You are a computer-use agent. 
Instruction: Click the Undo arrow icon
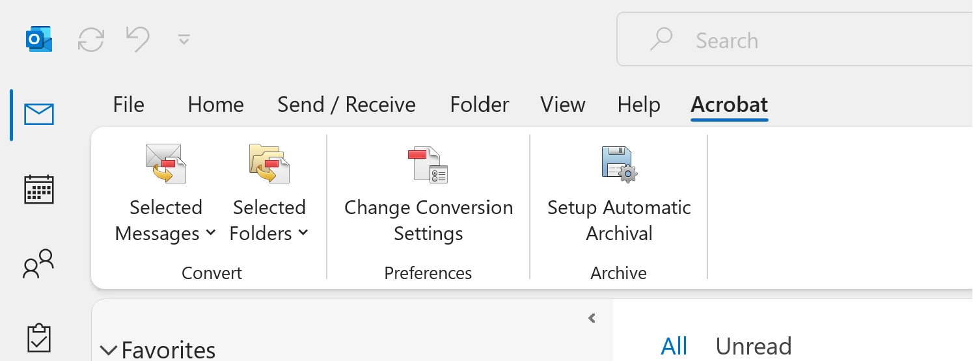click(x=138, y=40)
